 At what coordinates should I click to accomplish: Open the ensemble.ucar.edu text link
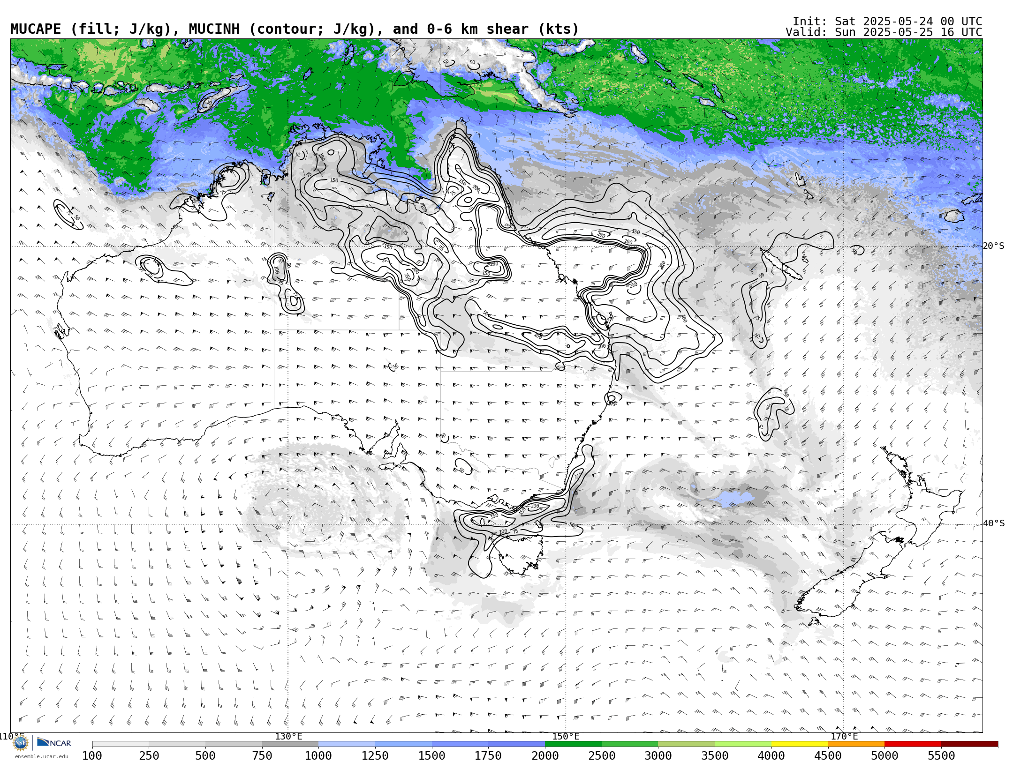(41, 756)
